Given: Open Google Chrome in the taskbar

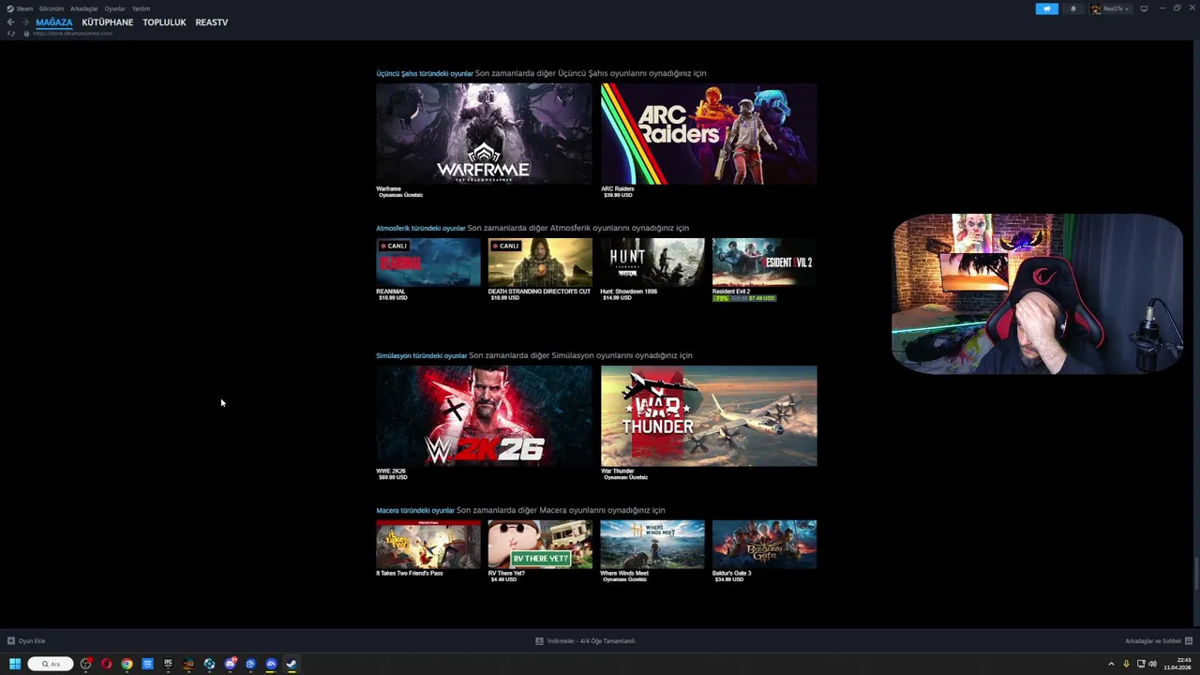Looking at the screenshot, I should tap(127, 664).
